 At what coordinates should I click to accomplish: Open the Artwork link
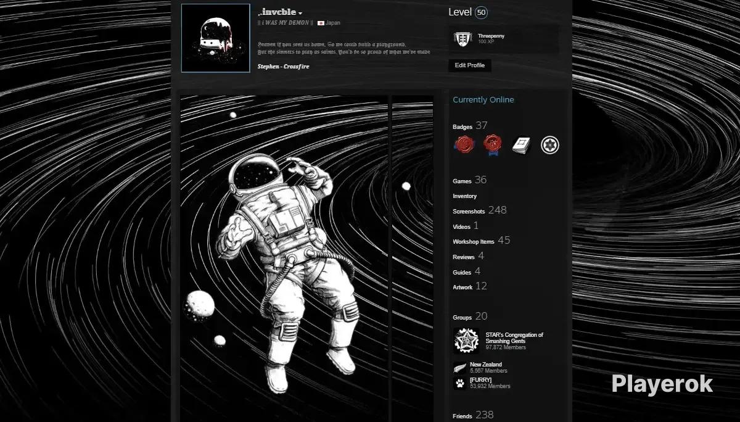tap(462, 288)
